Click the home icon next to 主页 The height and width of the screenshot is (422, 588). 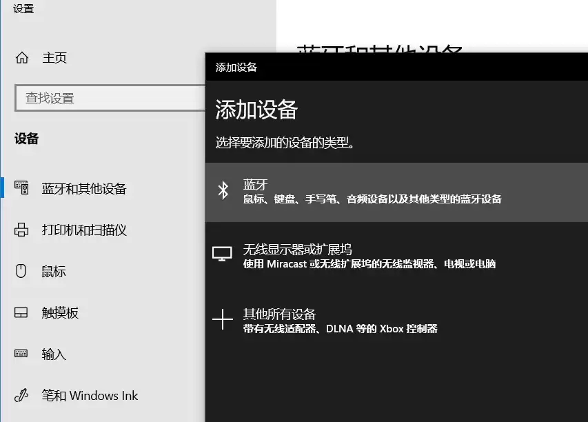(23, 58)
